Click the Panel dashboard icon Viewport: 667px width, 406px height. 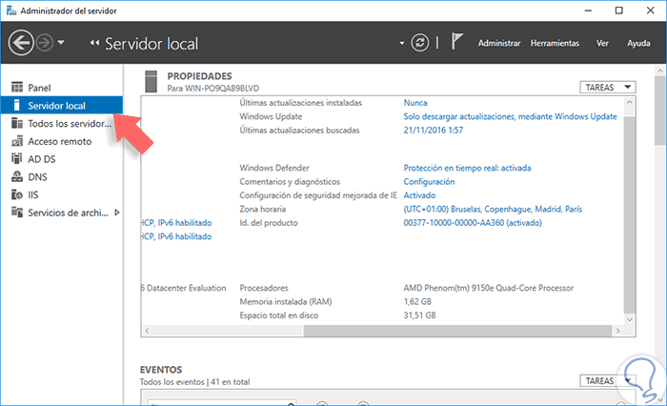[x=17, y=88]
